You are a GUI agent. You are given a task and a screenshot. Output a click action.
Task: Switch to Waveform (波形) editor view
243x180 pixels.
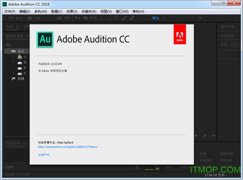pyautogui.click(x=15, y=18)
